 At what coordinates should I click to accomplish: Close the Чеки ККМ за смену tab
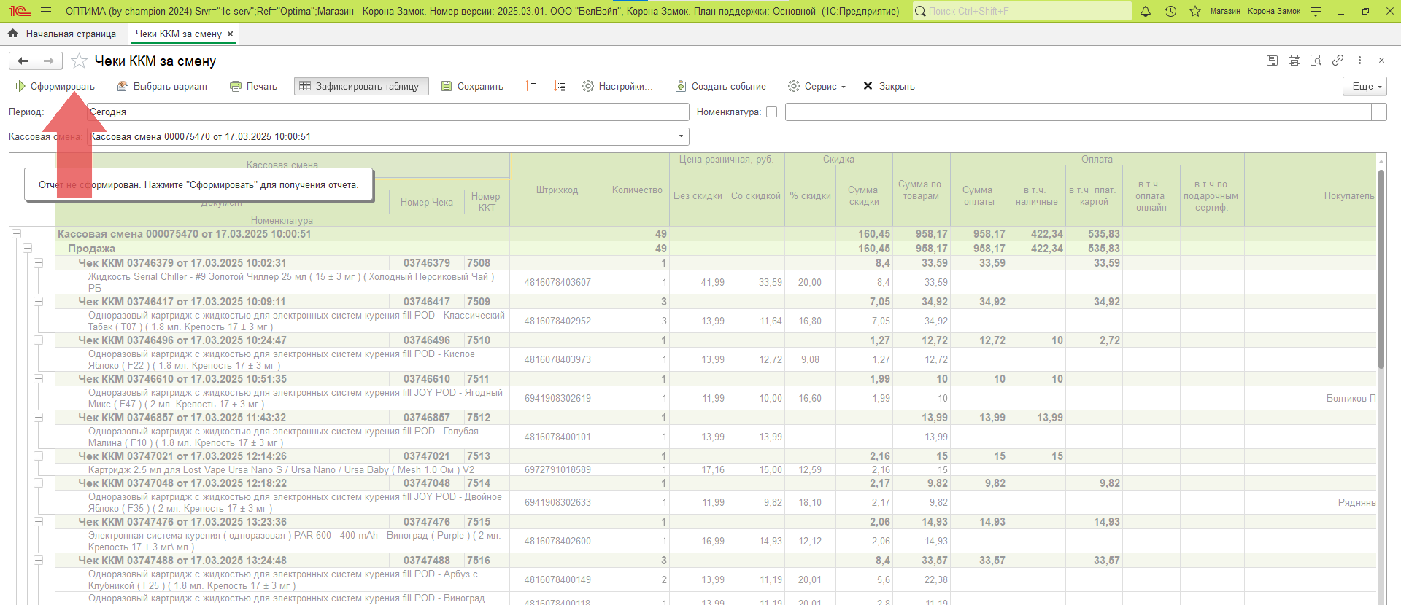point(231,34)
